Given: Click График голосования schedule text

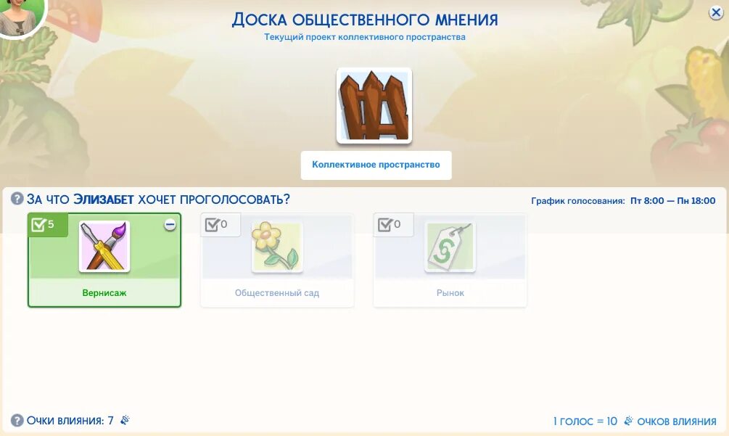Looking at the screenshot, I should click(624, 201).
